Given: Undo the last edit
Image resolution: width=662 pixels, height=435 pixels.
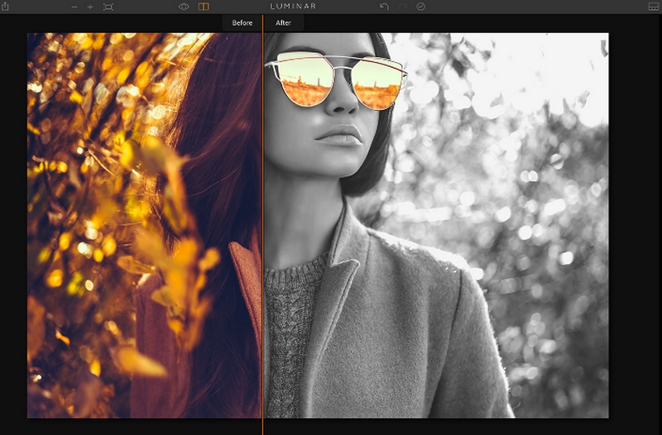Looking at the screenshot, I should (384, 7).
